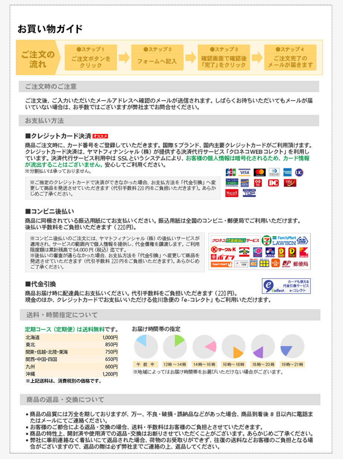This screenshot has width=343, height=459.
Task: Click the 関西・中国・四国 shipping row
Action: pyautogui.click(x=72, y=359)
